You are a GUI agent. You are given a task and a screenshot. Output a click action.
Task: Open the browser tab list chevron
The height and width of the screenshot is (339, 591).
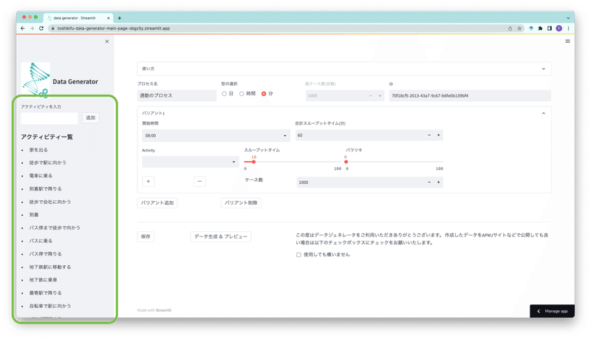point(568,18)
